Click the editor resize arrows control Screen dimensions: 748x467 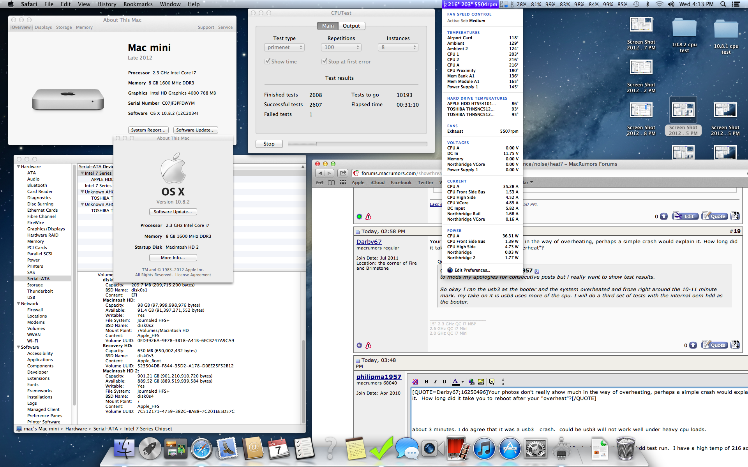pos(503,382)
